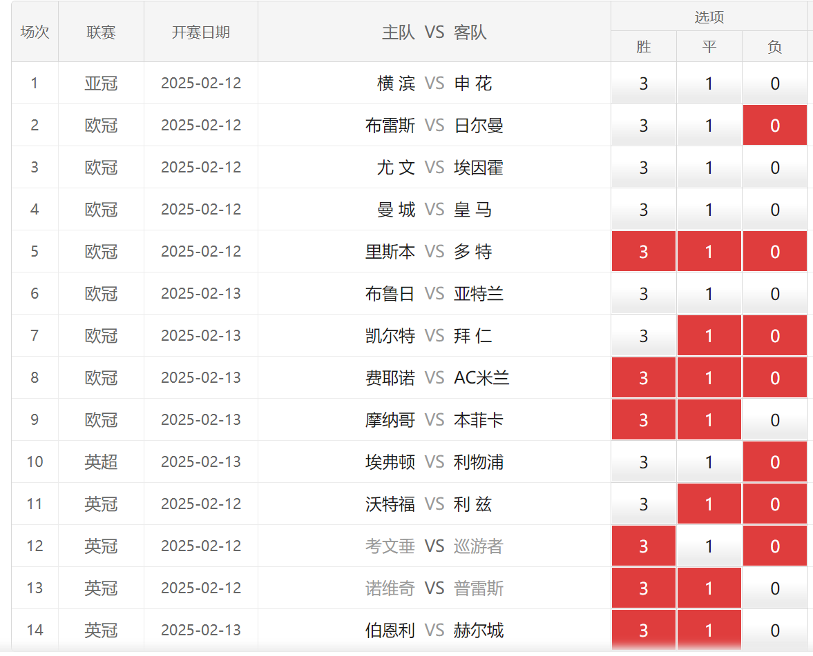Viewport: 813px width, 656px height.
Task: Remove 负 (0) pick for 埃弗顿 VS 利物浦
Action: coord(774,462)
